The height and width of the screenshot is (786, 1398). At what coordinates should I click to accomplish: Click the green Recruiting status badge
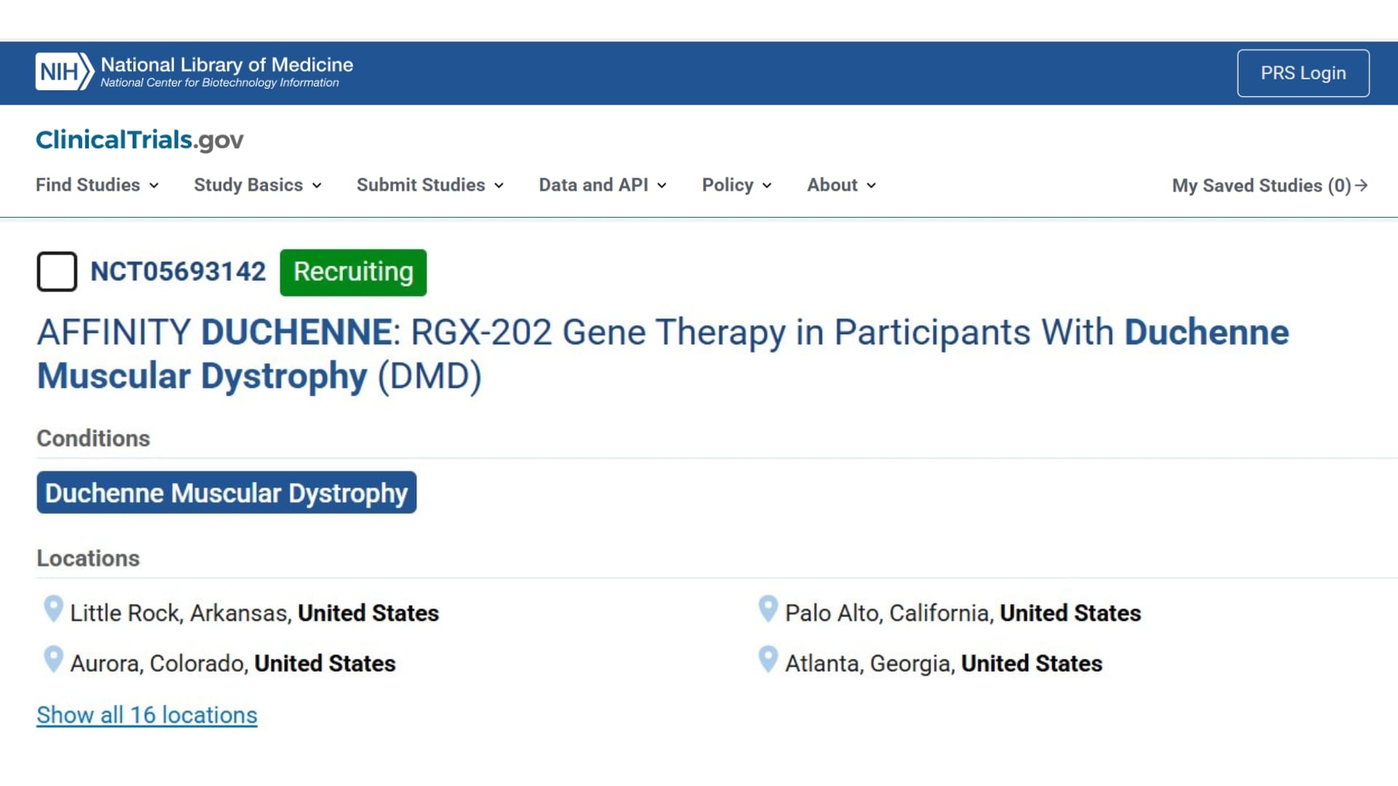pyautogui.click(x=353, y=272)
